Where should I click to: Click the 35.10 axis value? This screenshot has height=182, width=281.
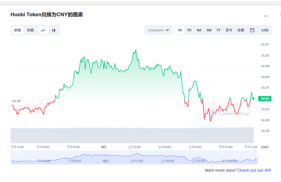pos(264,45)
